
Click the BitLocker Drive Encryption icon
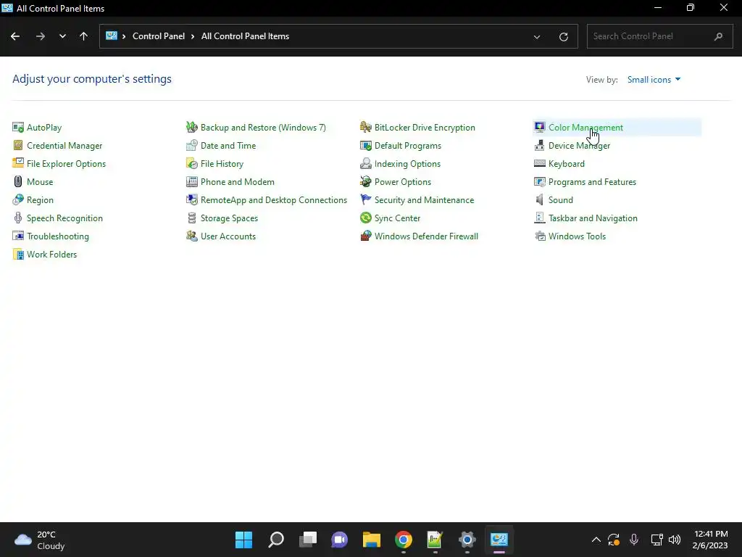366,128
